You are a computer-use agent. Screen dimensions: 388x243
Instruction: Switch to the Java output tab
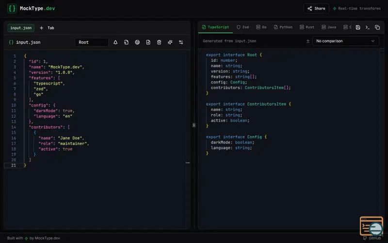[x=329, y=27]
